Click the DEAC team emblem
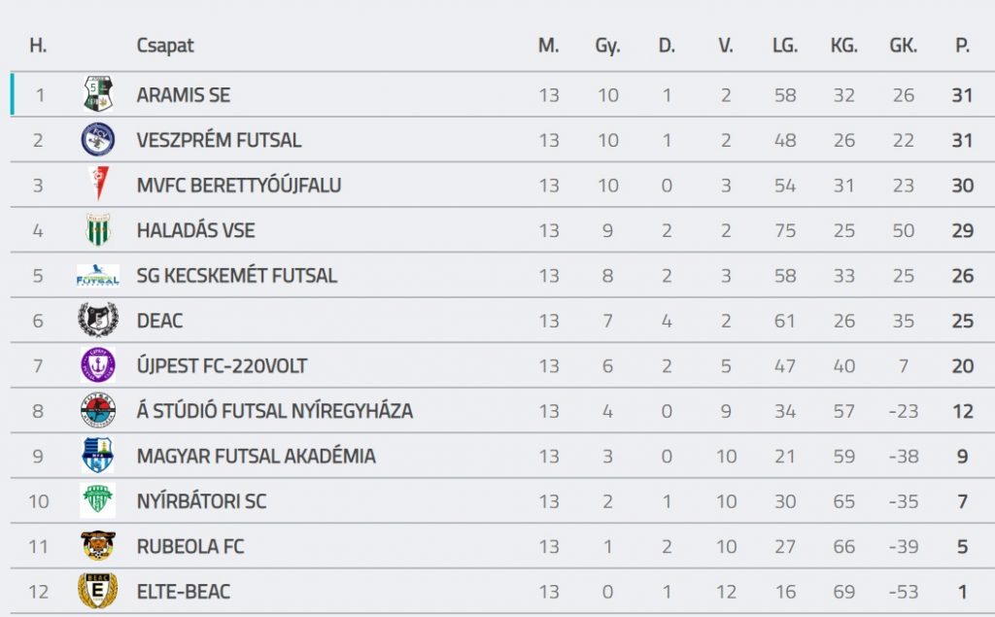The width and height of the screenshot is (995, 617). [x=98, y=321]
